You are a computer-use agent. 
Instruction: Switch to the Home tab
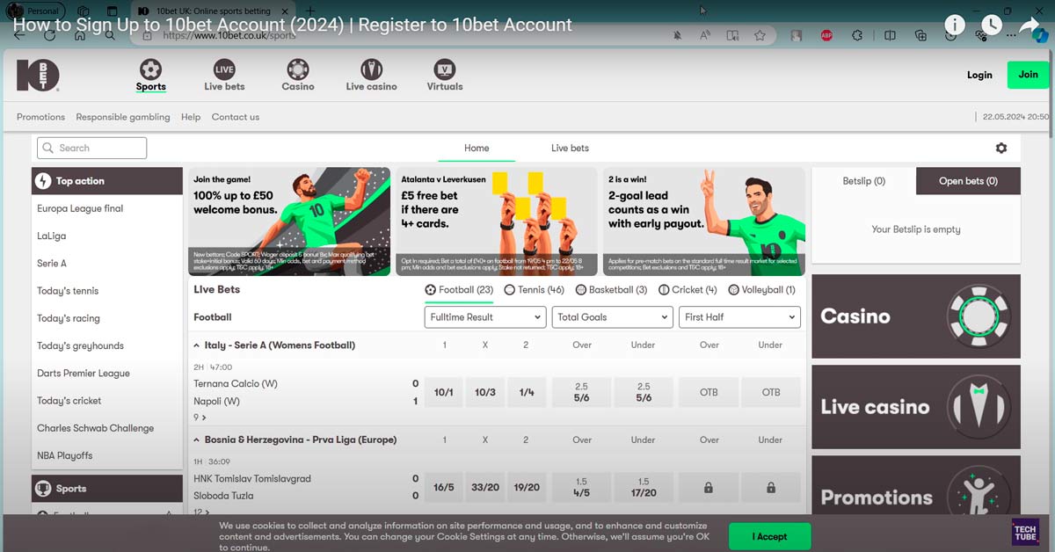[477, 149]
